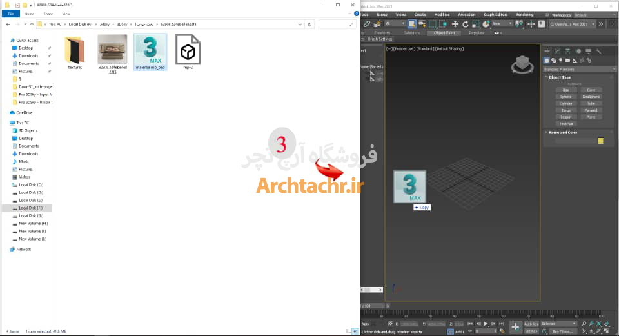Expand the viewport [+] menu label
The width and height of the screenshot is (619, 336).
click(389, 49)
